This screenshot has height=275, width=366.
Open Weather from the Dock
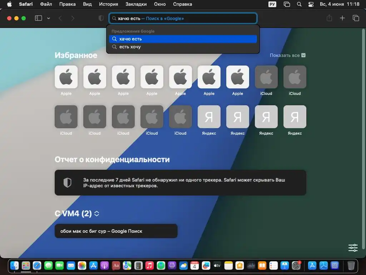[183, 266]
